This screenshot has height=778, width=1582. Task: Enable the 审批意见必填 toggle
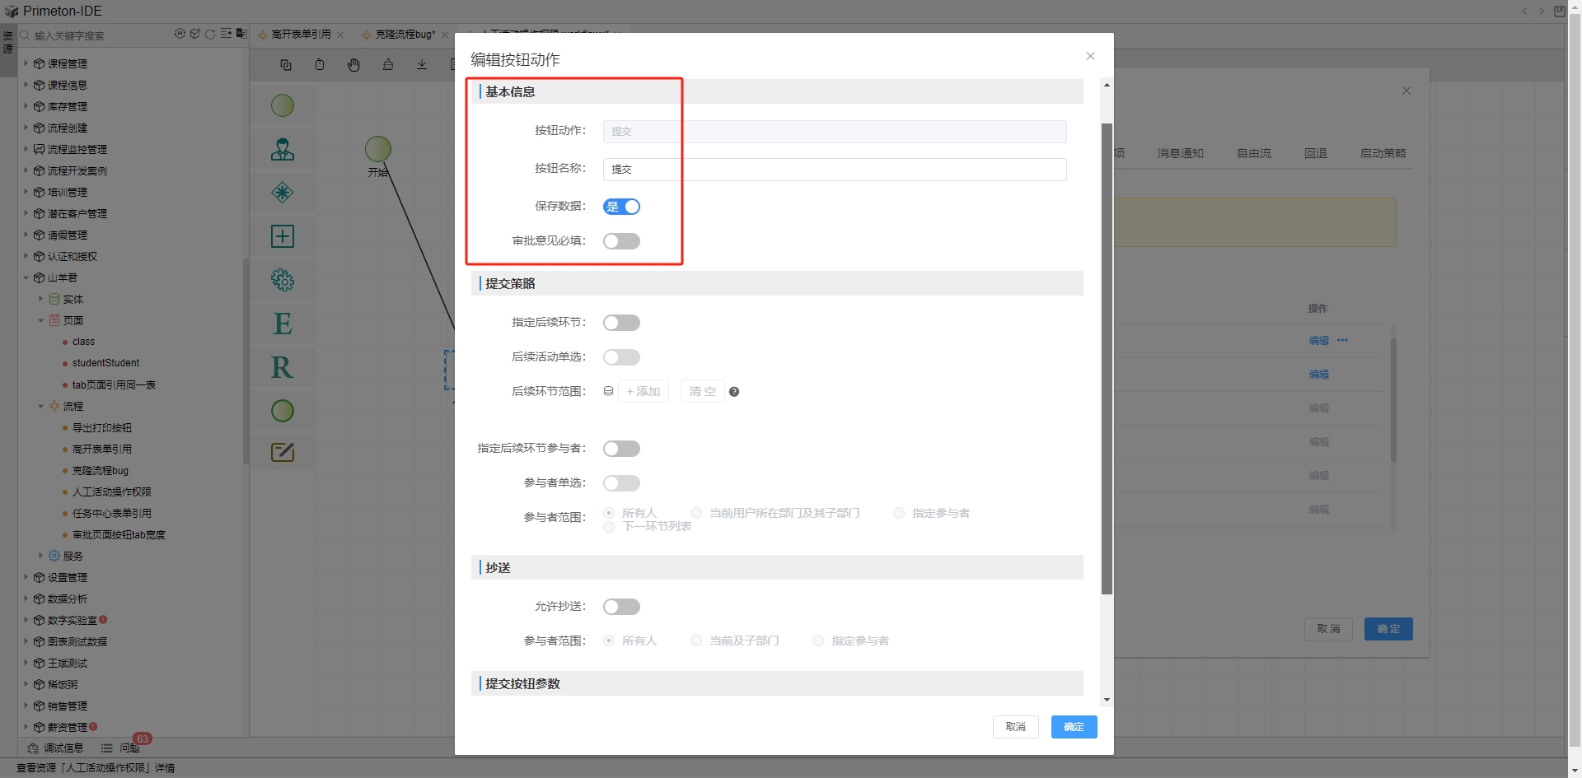click(621, 241)
